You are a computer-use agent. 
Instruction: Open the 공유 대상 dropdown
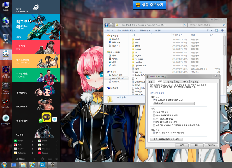pos(145,30)
